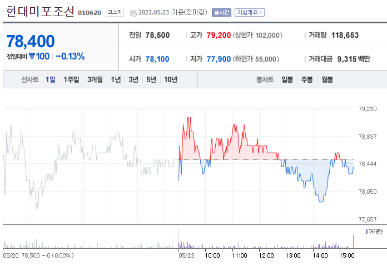Viewport: 387px width, 266px height.
Task: Toggle the 실시간 real-time button
Action: coord(221,12)
